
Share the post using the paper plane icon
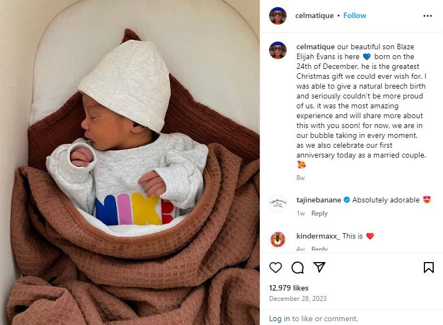point(319,267)
